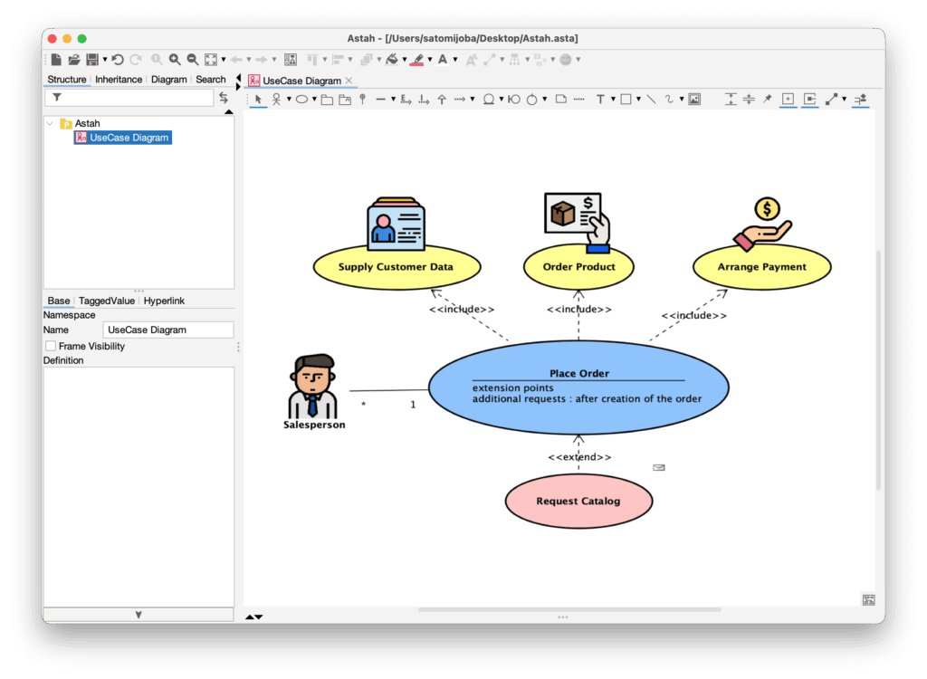Click the Undo button
The image size is (927, 679).
118,59
